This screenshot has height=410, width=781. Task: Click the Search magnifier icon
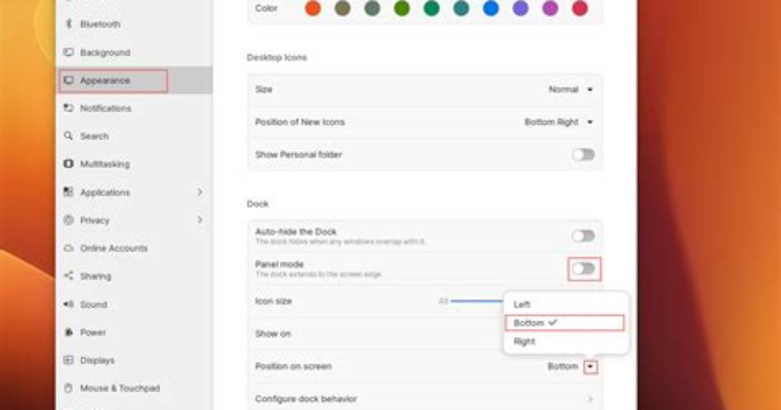point(69,136)
